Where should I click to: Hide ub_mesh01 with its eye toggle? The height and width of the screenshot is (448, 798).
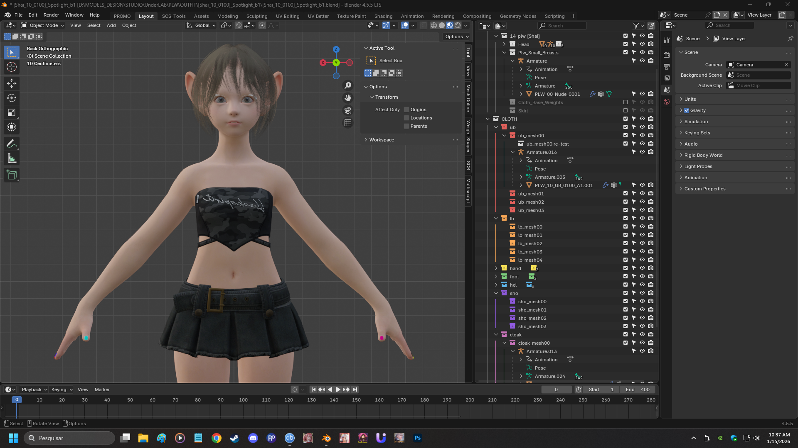click(642, 193)
